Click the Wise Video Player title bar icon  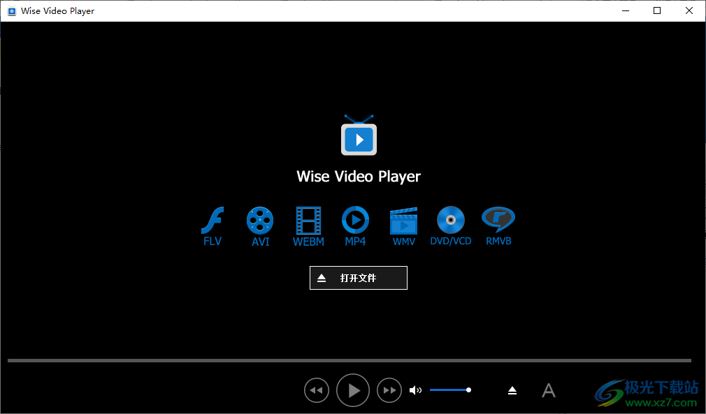click(x=11, y=10)
